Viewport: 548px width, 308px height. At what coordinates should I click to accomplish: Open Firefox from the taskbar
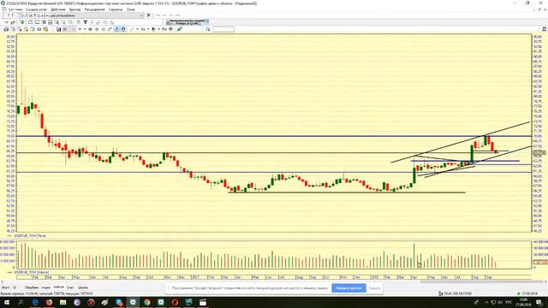[x=49, y=302]
